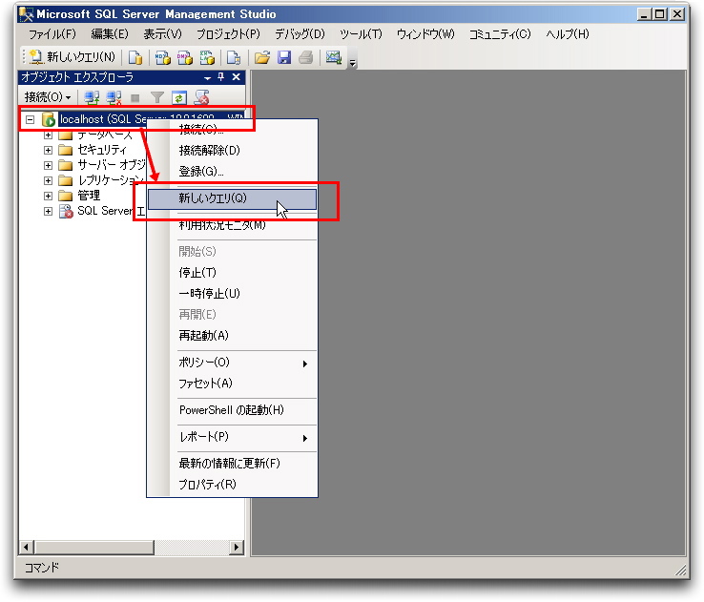Viewport: 704px width, 602px height.
Task: Expand the セキュリティ folder
Action: point(48,150)
